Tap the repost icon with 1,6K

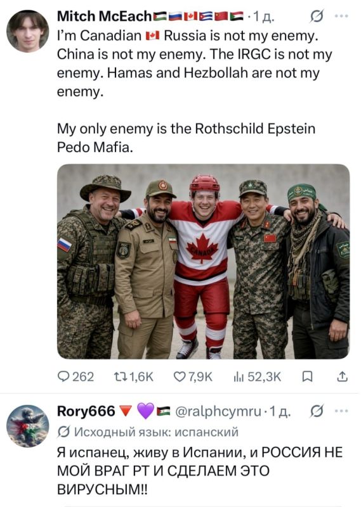[x=134, y=376]
